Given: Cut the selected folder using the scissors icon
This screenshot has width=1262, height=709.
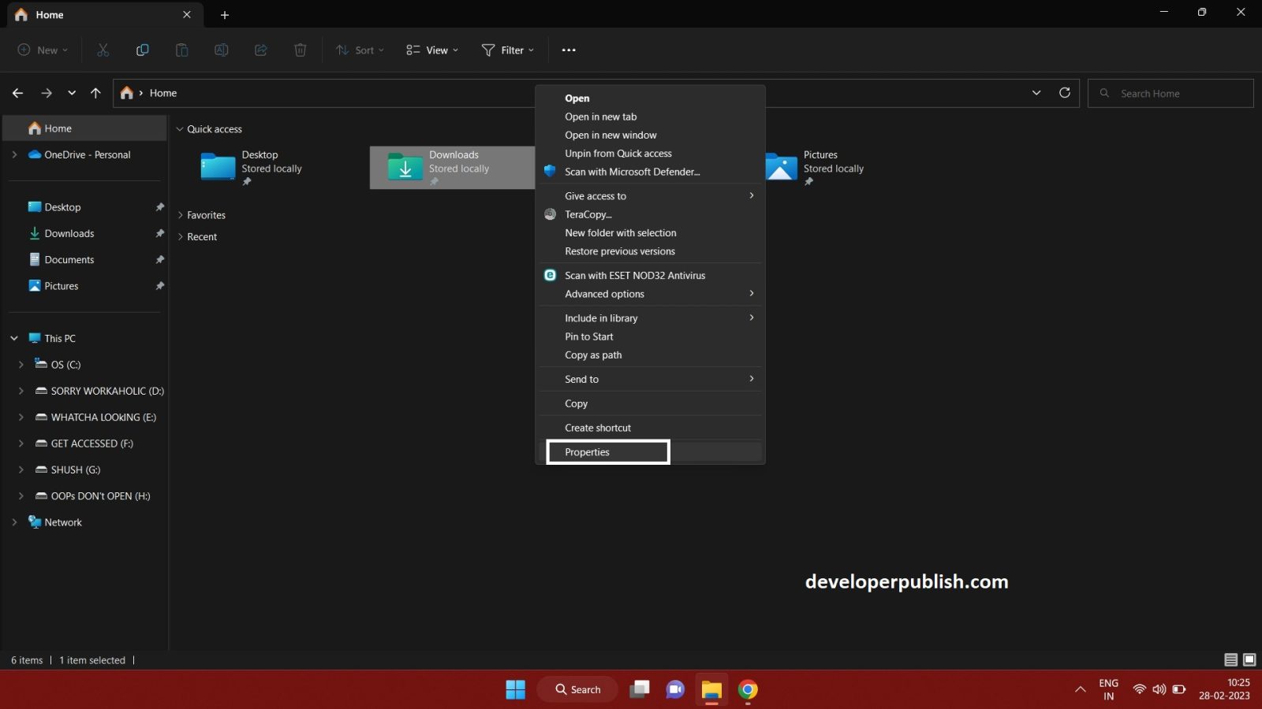Looking at the screenshot, I should point(103,50).
